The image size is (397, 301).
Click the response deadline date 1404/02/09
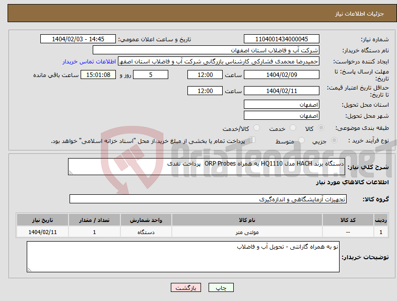281,74
